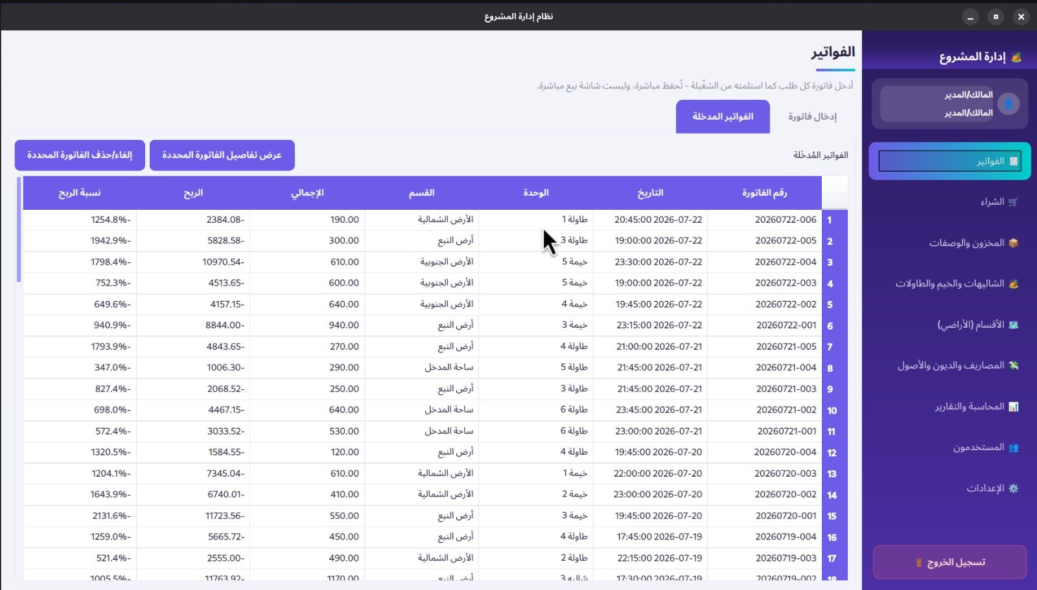1037x590 pixels.
Task: Log out using تسجيل الخروج button
Action: pyautogui.click(x=950, y=562)
